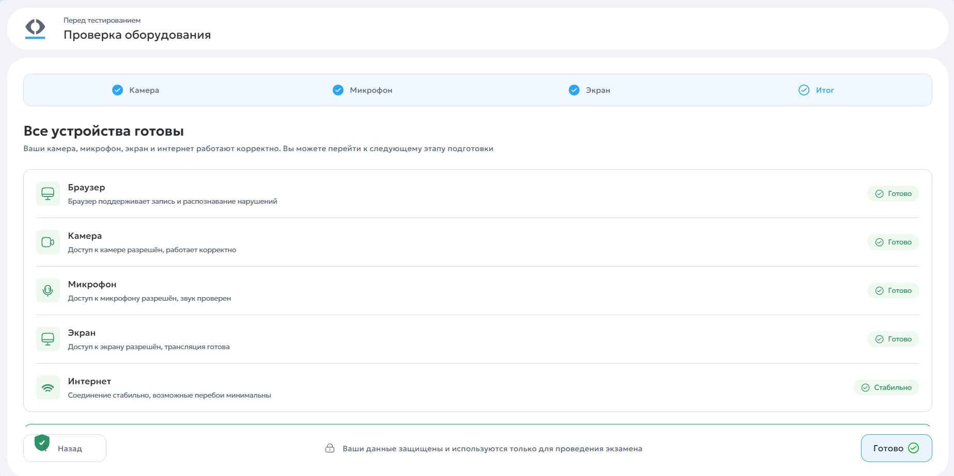Click the "Ваши данные защищены" notice text
954x476 pixels.
pyautogui.click(x=492, y=449)
